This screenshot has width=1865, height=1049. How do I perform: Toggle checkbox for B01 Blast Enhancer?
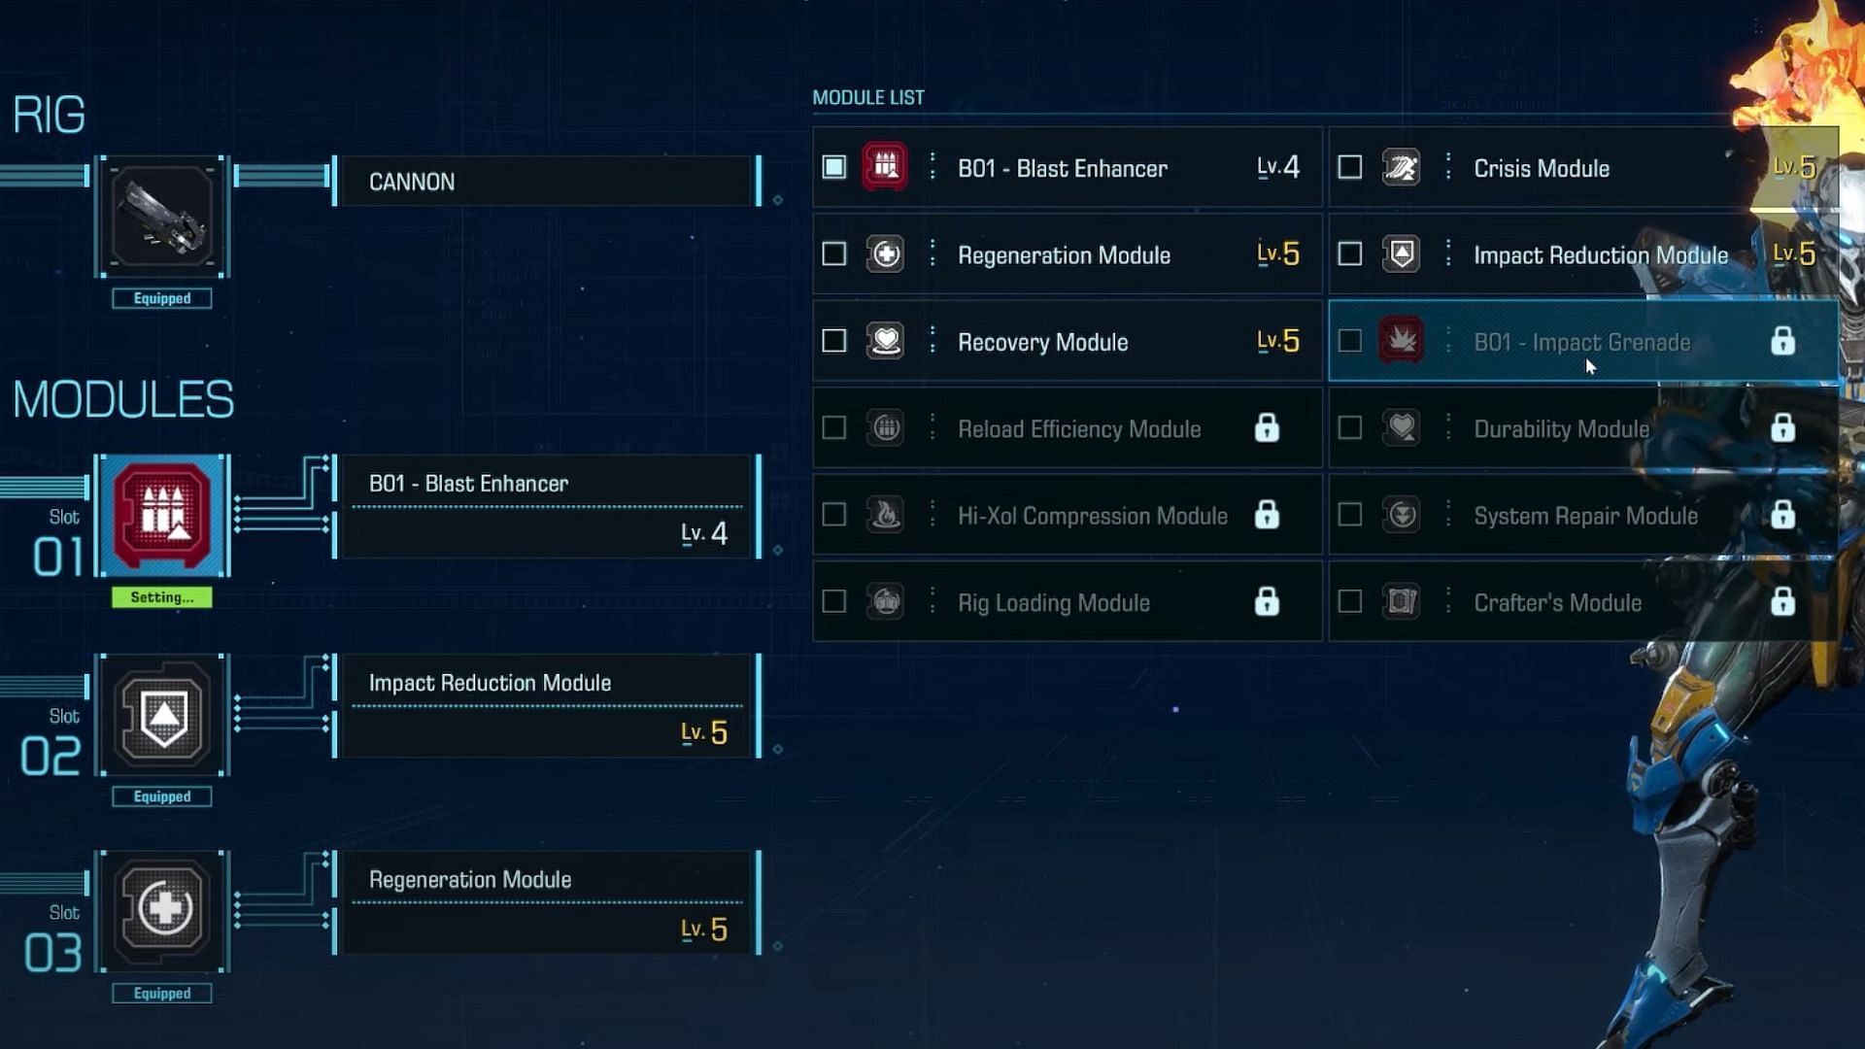(833, 168)
